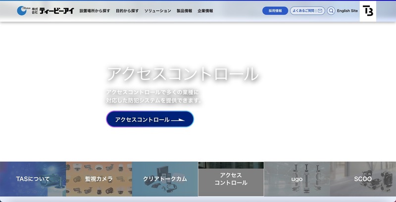This screenshot has width=396, height=202.
Task: Click the TB square logo badge
Action: [x=368, y=11]
